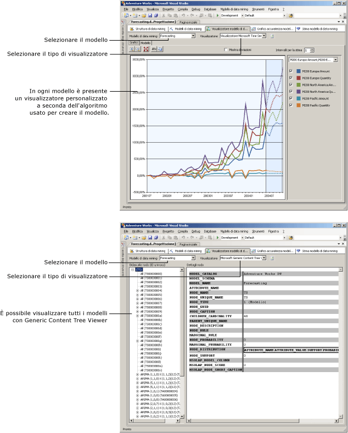Open the Progetto menu in chart window
This screenshot has width=348, height=433.
tap(168, 9)
